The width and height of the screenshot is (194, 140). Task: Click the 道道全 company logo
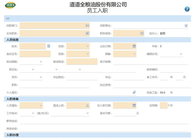pos(10,5)
